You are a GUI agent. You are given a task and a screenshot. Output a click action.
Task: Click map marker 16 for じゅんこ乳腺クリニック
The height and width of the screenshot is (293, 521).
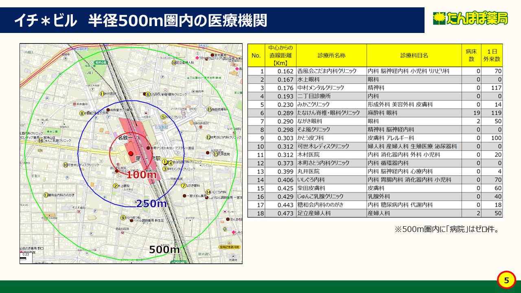(41, 141)
